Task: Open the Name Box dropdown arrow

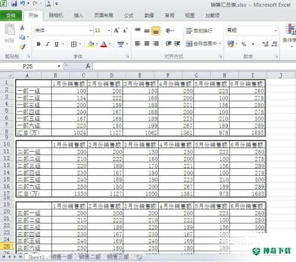Action: (59, 66)
